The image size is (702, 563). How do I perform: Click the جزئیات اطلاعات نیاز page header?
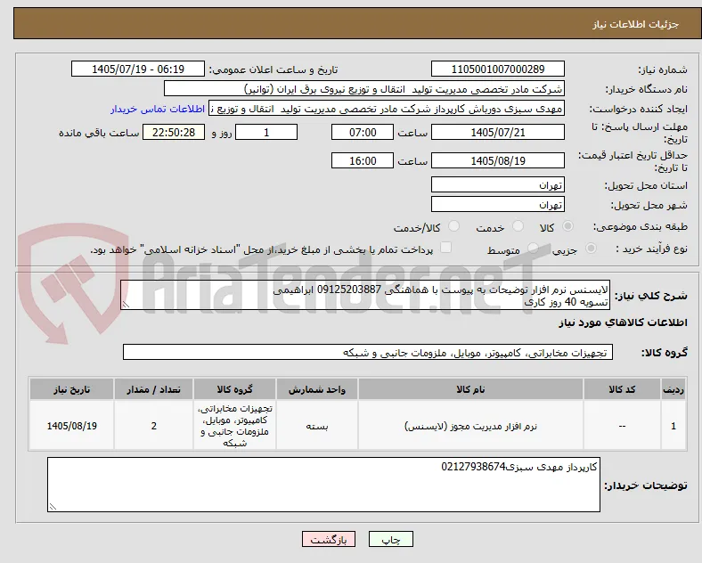click(x=636, y=24)
